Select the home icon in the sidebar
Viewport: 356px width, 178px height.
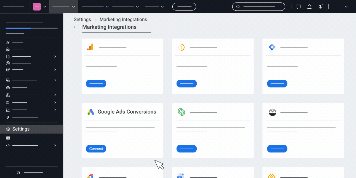coord(8,49)
